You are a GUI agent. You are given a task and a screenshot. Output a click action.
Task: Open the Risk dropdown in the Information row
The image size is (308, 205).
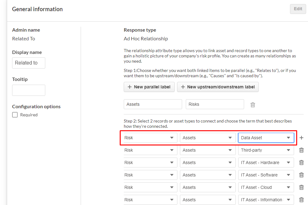point(150,200)
